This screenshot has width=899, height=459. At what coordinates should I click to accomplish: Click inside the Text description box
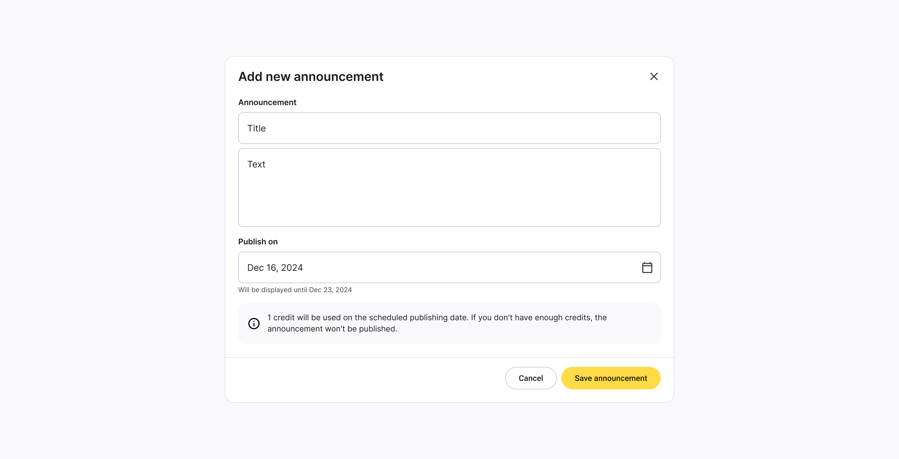tap(449, 187)
